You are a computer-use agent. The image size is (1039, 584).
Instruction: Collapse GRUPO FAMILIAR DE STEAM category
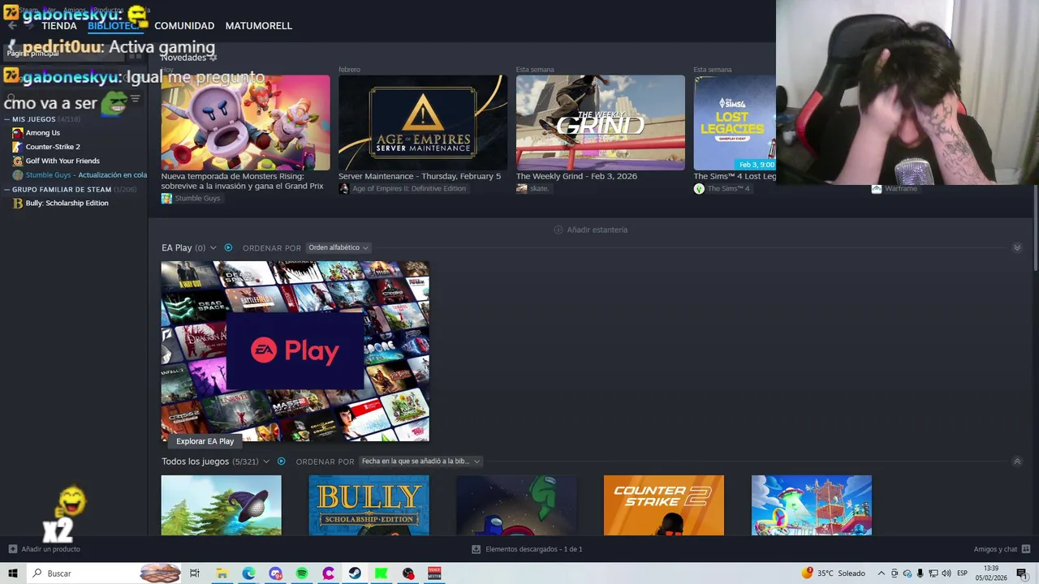pos(7,189)
